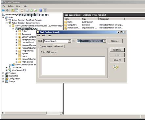Click the Back arrow toolbar icon
Screen dimensions: 145x120
(3, 10)
